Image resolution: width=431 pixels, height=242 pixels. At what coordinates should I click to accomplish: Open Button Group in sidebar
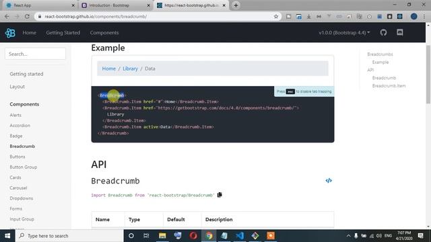tap(24, 167)
